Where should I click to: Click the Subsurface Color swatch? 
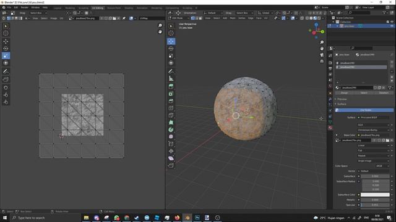pyautogui.click(x=375, y=195)
